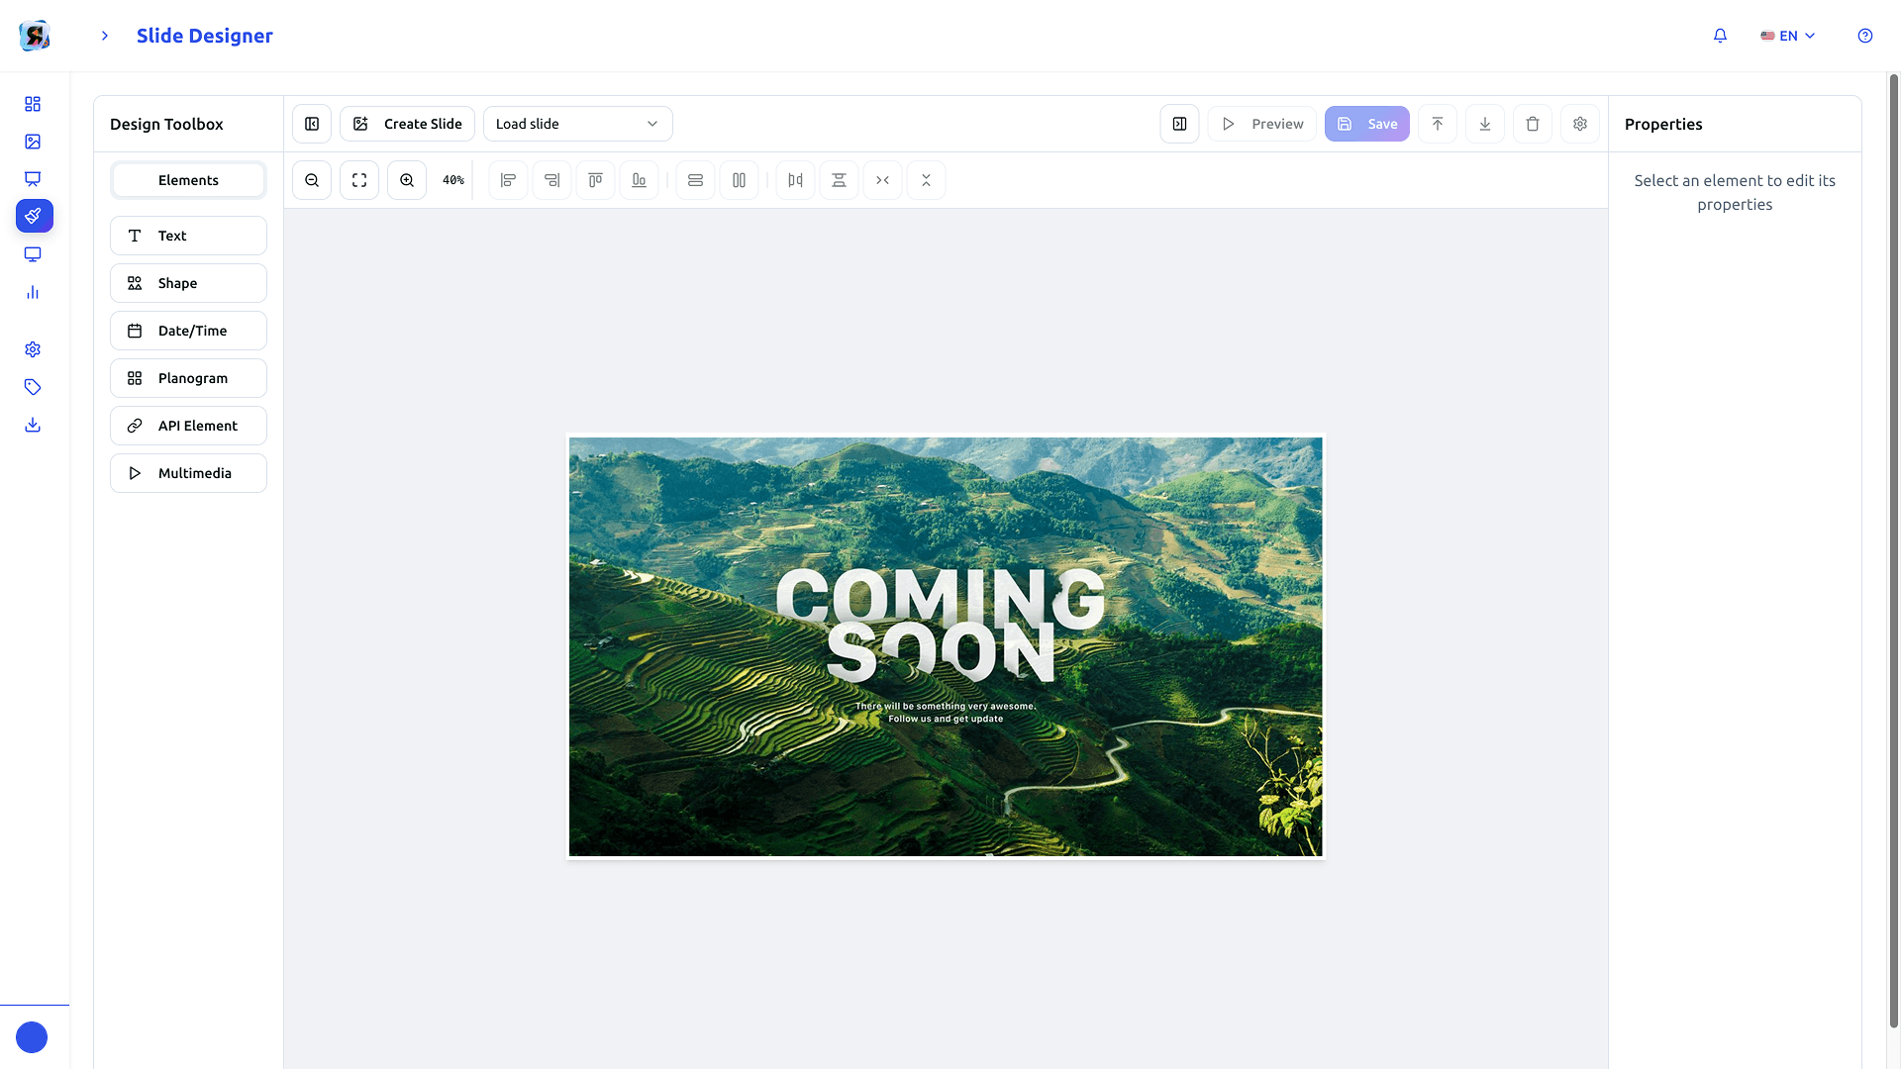Open slide settings gear in toolbar
The height and width of the screenshot is (1069, 1901).
pyautogui.click(x=1580, y=124)
